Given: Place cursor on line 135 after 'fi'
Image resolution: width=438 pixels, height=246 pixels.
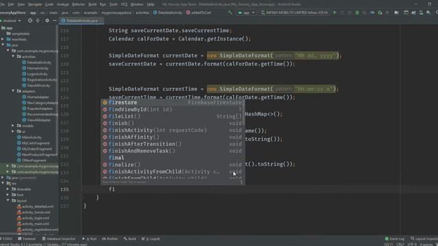Looking at the screenshot, I should (115, 189).
